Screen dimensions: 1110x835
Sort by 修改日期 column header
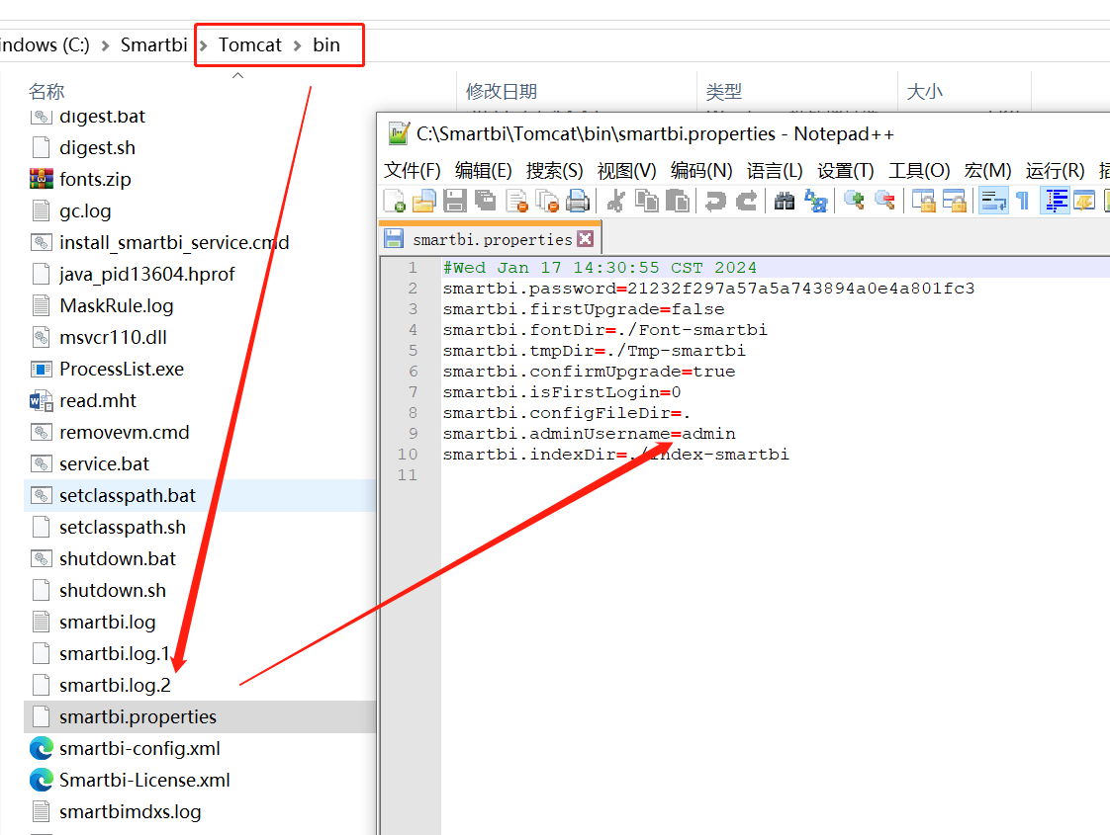pyautogui.click(x=502, y=91)
